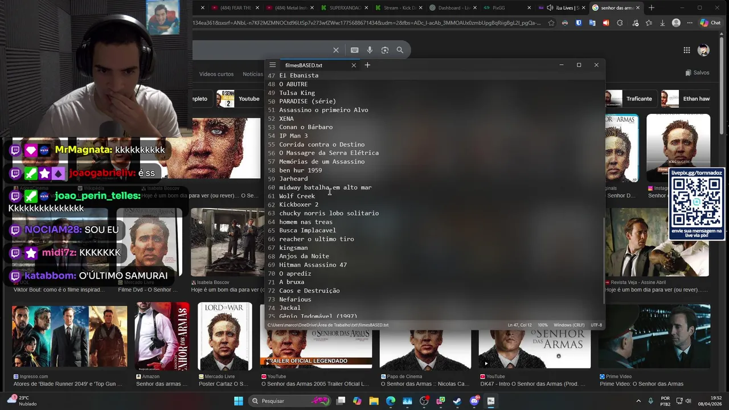Select the Ethan hawke suggestion chip
Viewport: 729px width, 410px height.
(686, 99)
